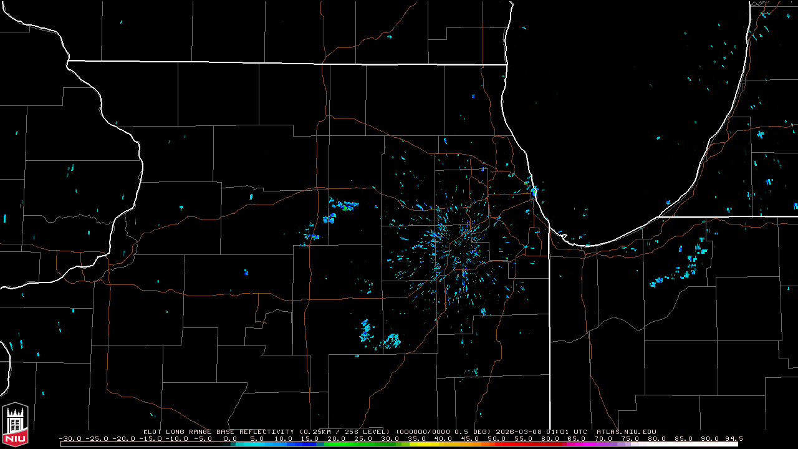
Task: Select the KLOT LONG RANGE BASE REFLECTIVITY title
Action: 219,432
